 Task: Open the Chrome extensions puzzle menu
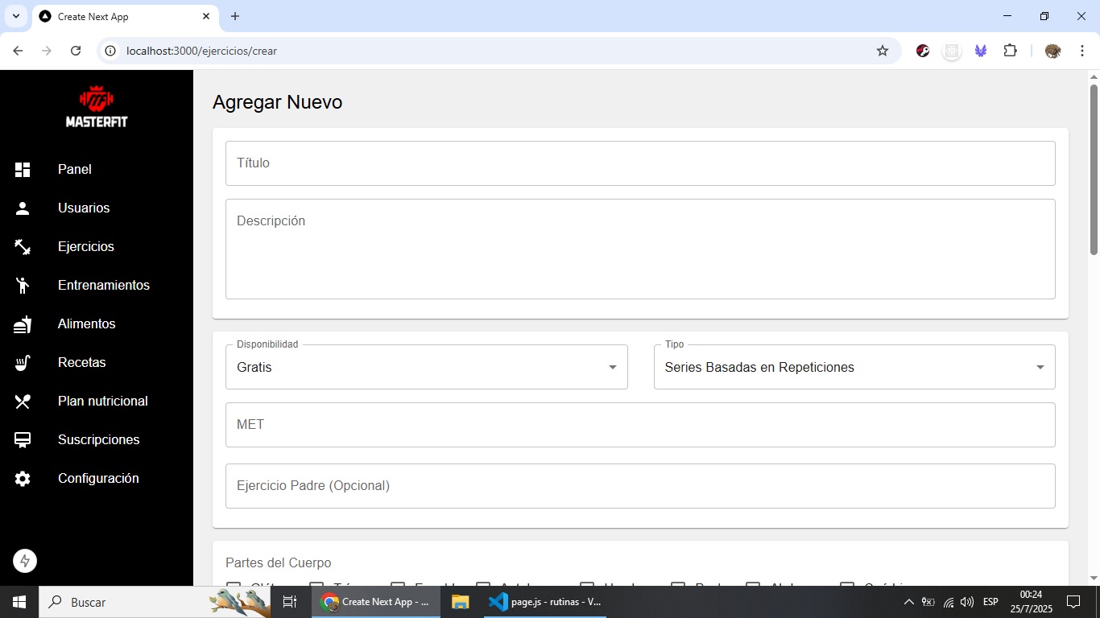click(1010, 51)
